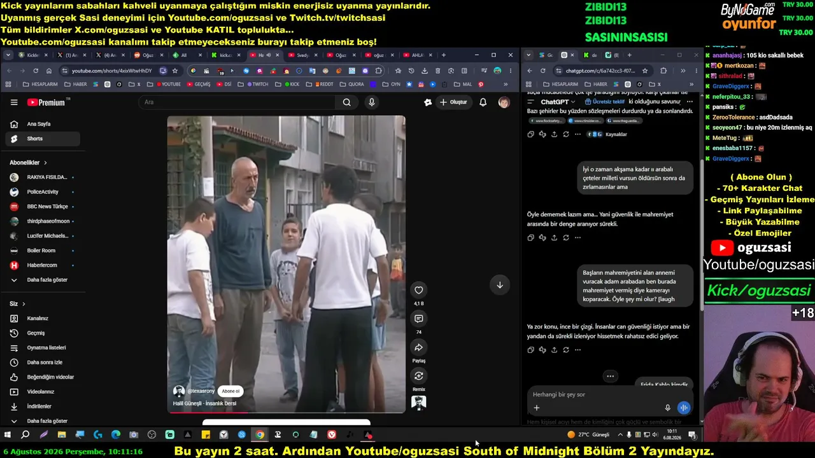Copy the first ChatGPT response
Viewport: 815px width, 458px height.
[530, 134]
